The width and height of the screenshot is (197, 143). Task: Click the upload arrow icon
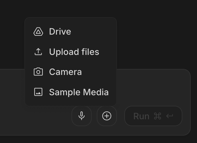coord(38,52)
